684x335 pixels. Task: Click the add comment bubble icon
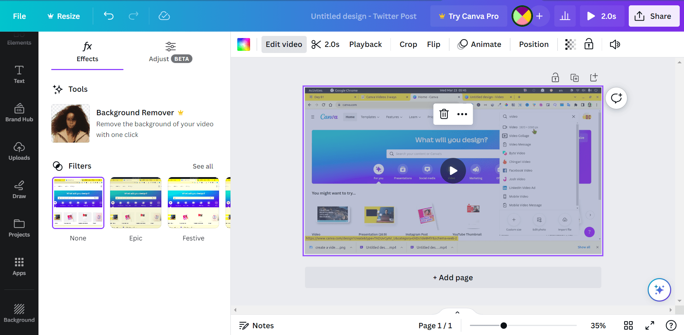[x=616, y=98]
